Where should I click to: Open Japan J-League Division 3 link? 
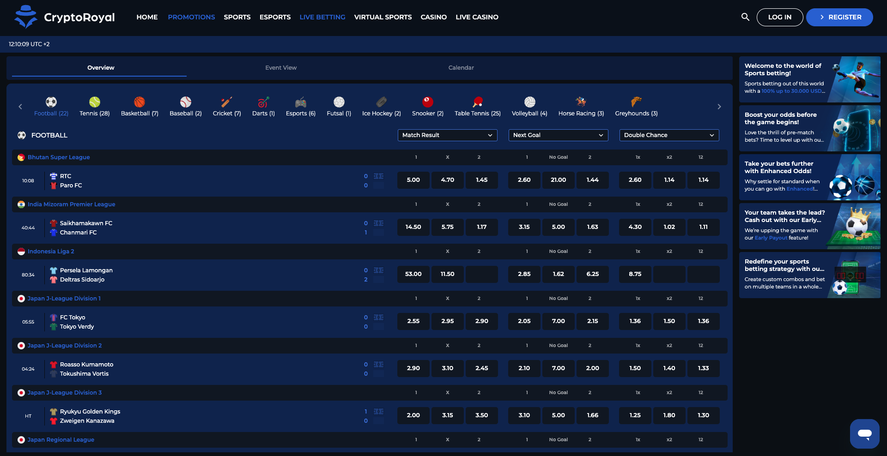pos(65,393)
